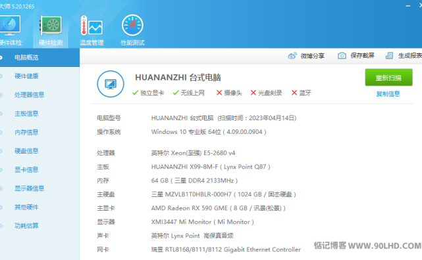The image size is (422, 260).
Task: Click the MZVLB1T0HBLR-000H7 disk text
Action: click(224, 194)
